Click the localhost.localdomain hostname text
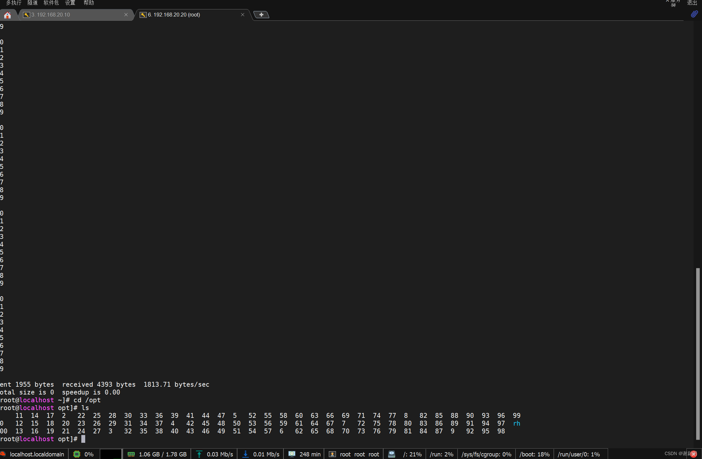 [37, 454]
